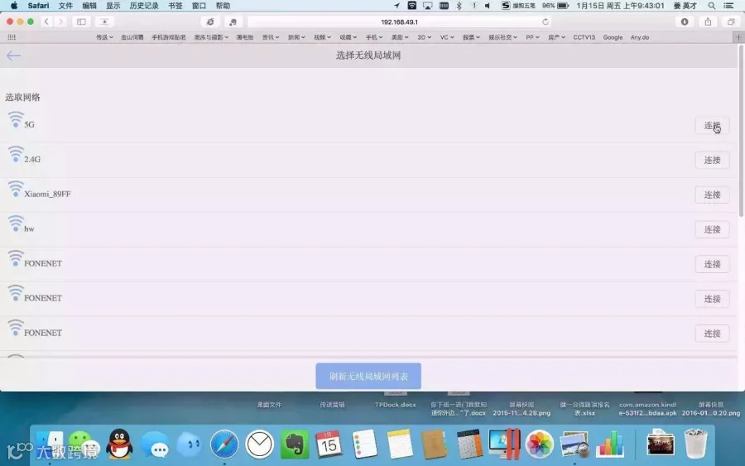Click the Wi-Fi icon beside 5G
The width and height of the screenshot is (745, 466).
point(15,120)
